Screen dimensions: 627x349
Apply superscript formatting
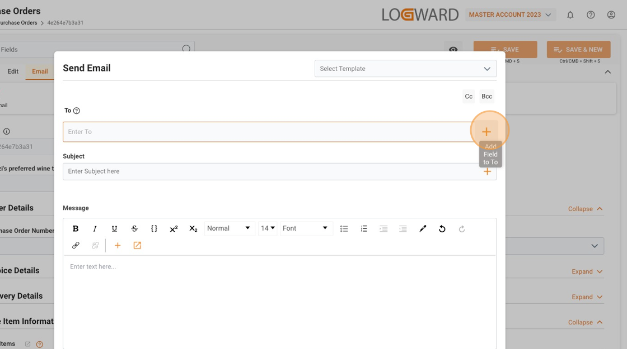[174, 228]
